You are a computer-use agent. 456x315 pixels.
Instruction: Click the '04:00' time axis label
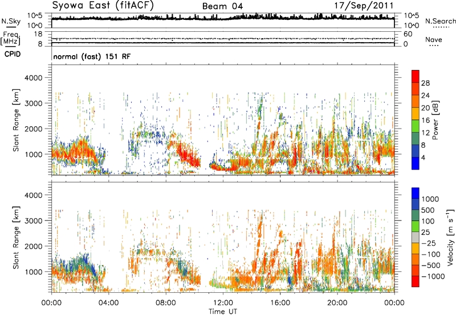(108, 303)
